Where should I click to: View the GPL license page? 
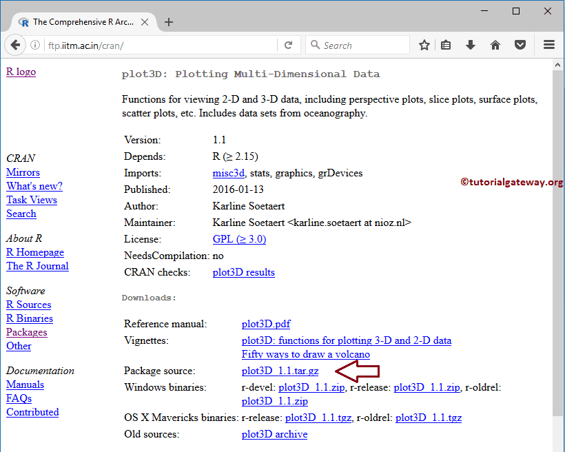point(239,238)
